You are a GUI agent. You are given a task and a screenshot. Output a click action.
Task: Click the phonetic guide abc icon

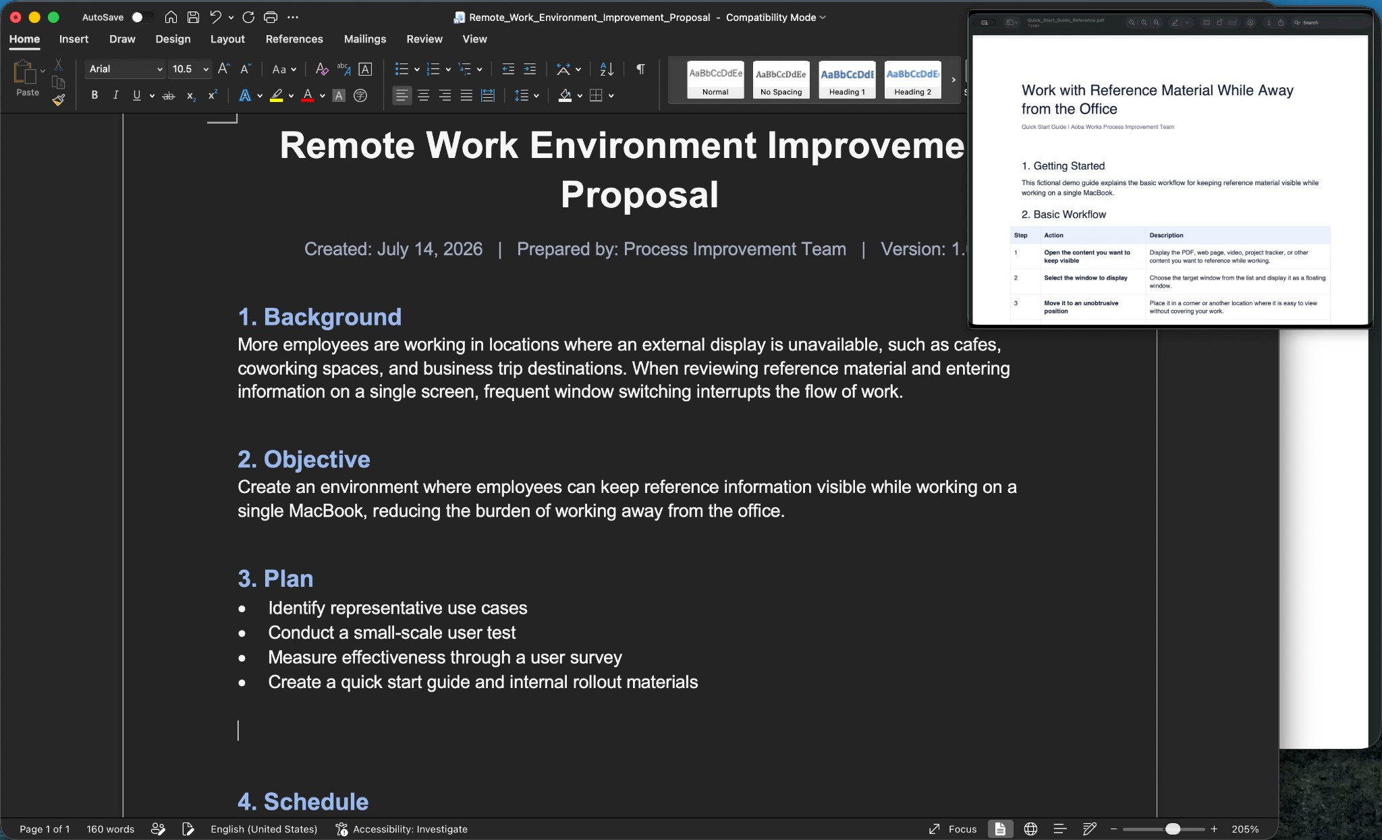[343, 69]
